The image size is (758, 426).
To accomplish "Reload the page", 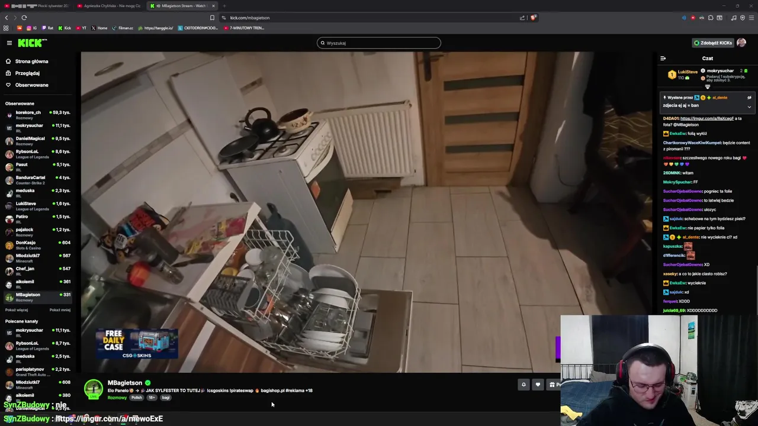I will click(24, 18).
